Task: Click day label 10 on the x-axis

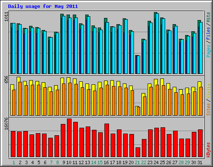Action: click(69, 162)
